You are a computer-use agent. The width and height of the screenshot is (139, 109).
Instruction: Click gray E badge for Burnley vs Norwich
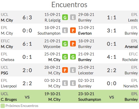click(x=73, y=83)
